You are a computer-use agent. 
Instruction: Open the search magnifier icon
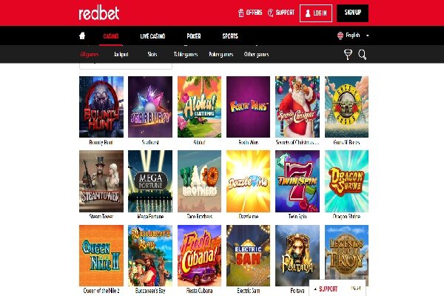tap(362, 54)
